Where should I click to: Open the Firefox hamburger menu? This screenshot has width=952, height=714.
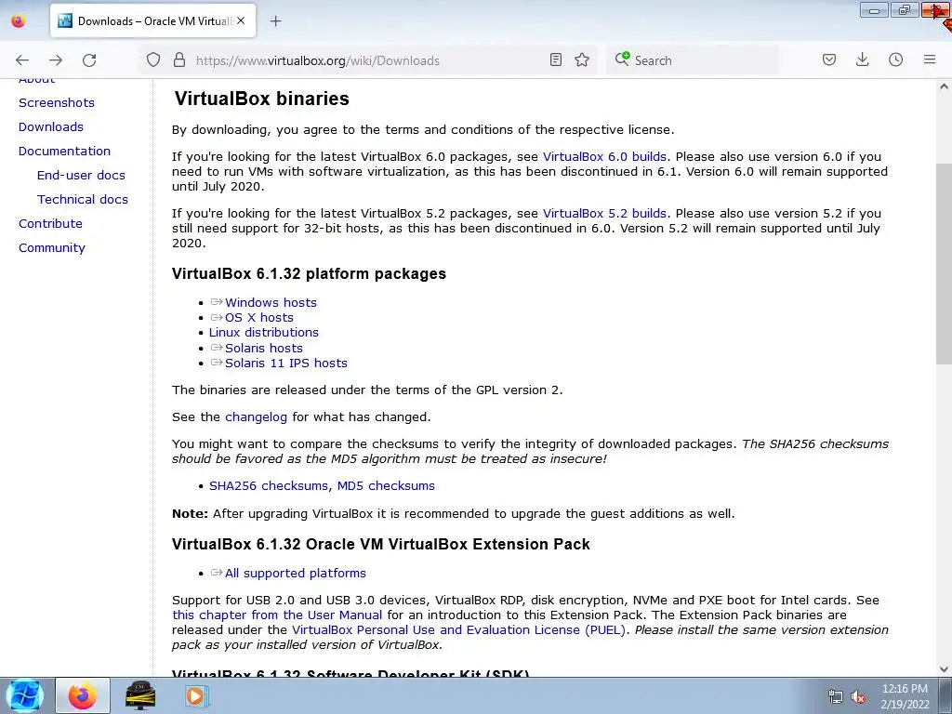930,59
